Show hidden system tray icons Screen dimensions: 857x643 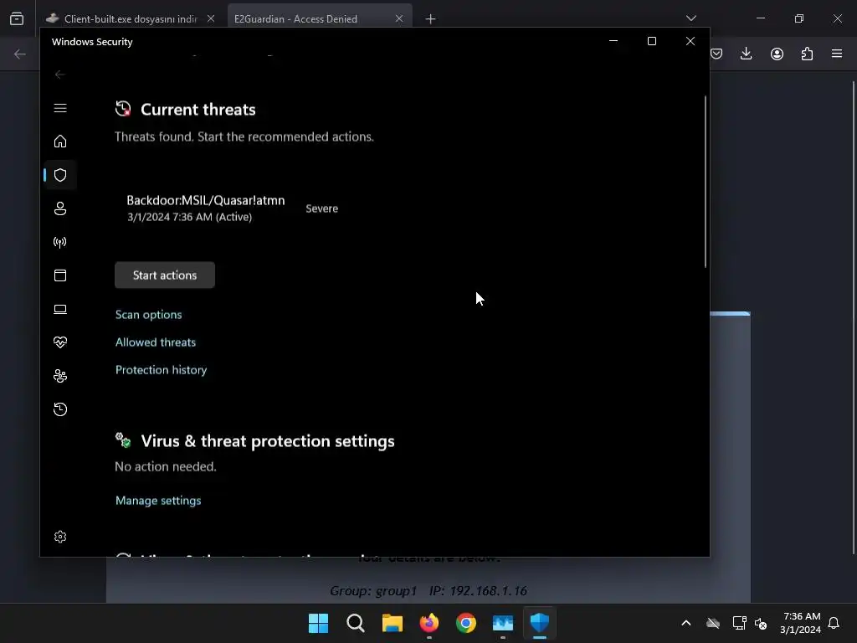686,623
